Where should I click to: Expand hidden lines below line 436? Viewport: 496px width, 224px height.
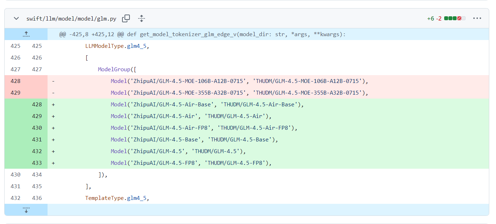[x=26, y=210]
